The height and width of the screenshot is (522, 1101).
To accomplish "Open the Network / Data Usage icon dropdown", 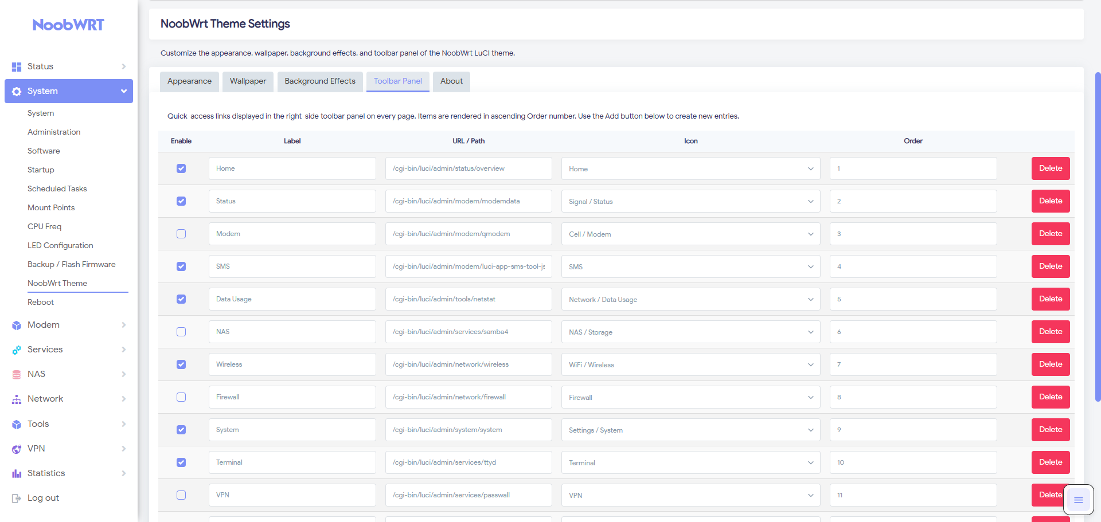I will pyautogui.click(x=690, y=299).
